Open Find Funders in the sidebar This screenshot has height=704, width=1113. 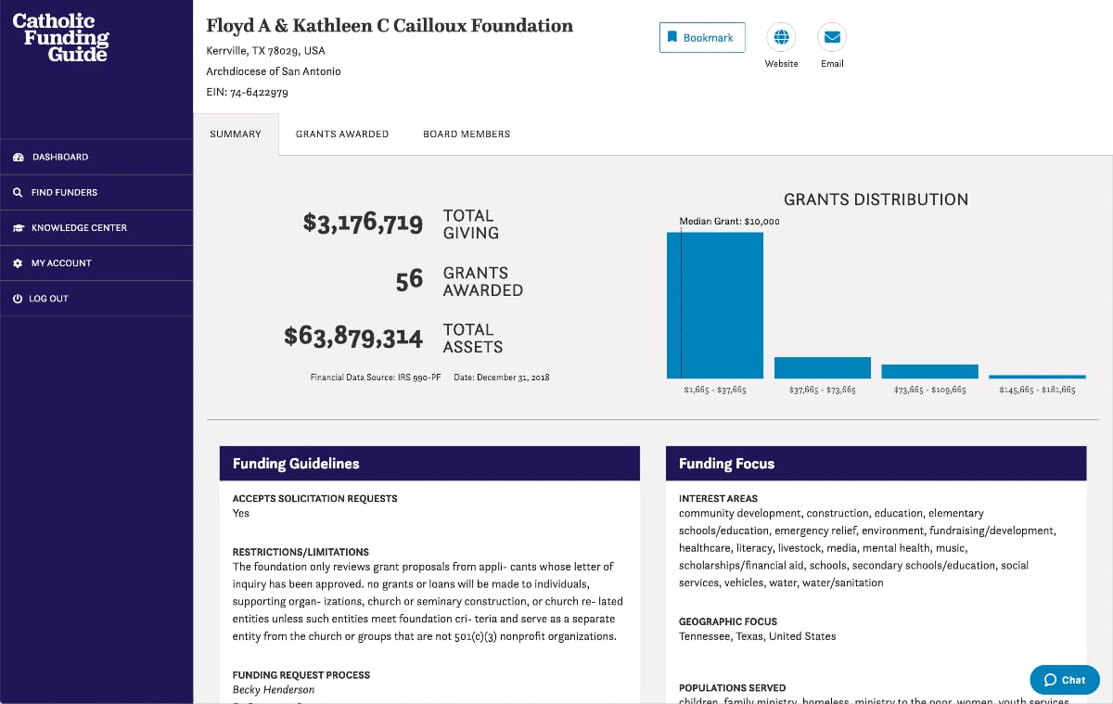tap(64, 192)
